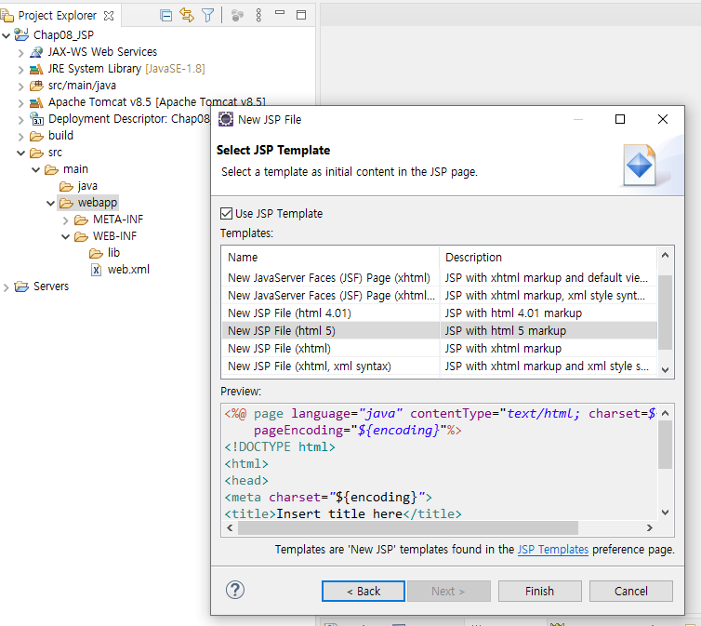701x626 pixels.
Task: Expand the Deployment Descriptor node
Action: [21, 120]
